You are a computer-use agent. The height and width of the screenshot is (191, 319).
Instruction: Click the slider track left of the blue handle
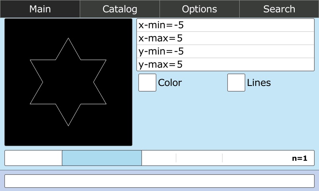[x=33, y=158]
